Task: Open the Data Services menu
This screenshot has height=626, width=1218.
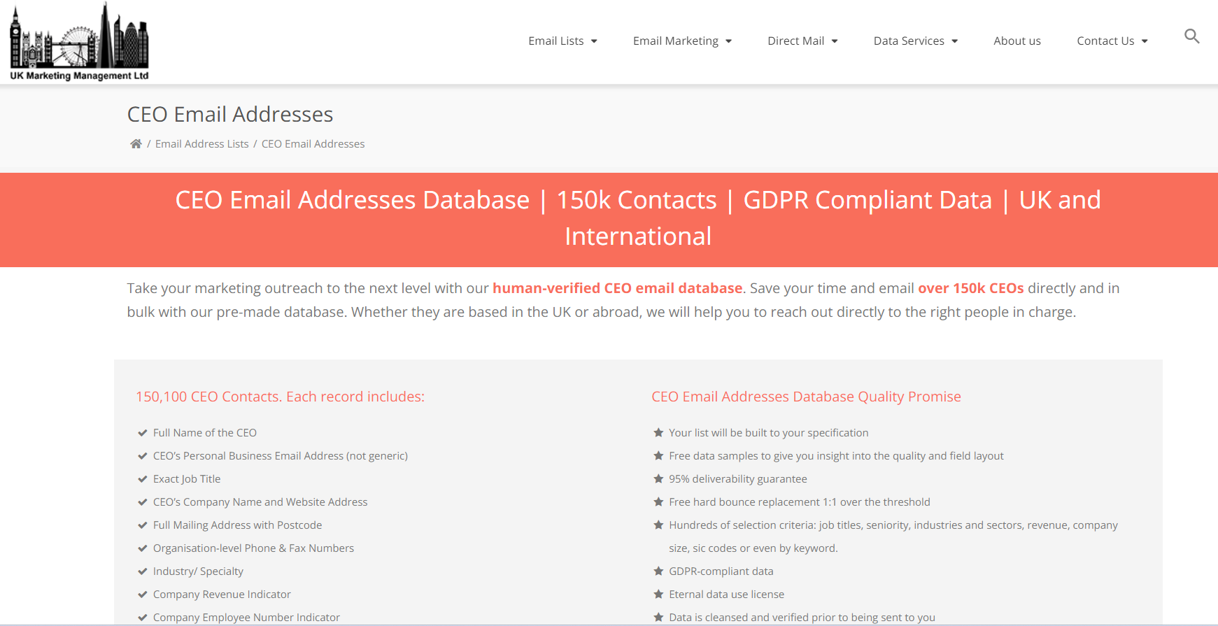Action: point(909,41)
